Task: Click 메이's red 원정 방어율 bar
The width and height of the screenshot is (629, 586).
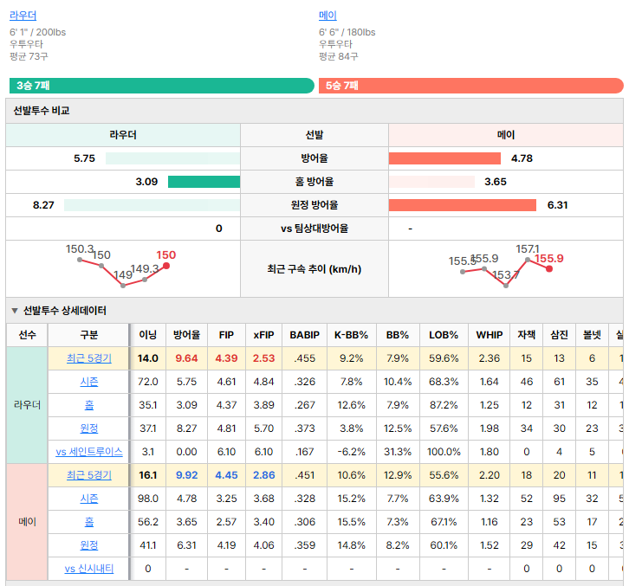Action: (462, 205)
